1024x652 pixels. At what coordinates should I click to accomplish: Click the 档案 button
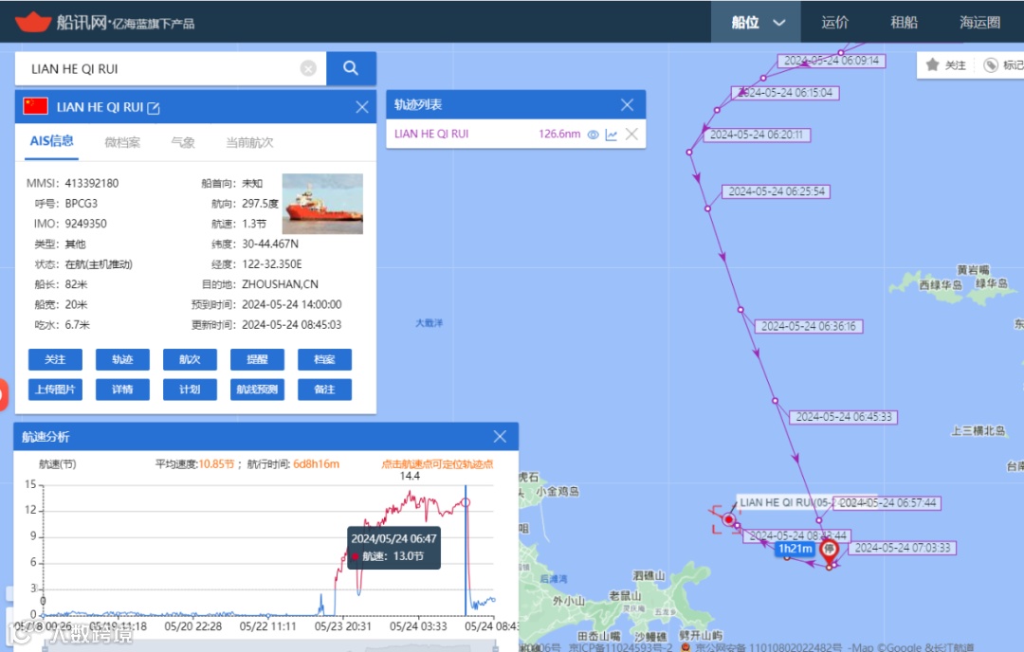tap(324, 359)
